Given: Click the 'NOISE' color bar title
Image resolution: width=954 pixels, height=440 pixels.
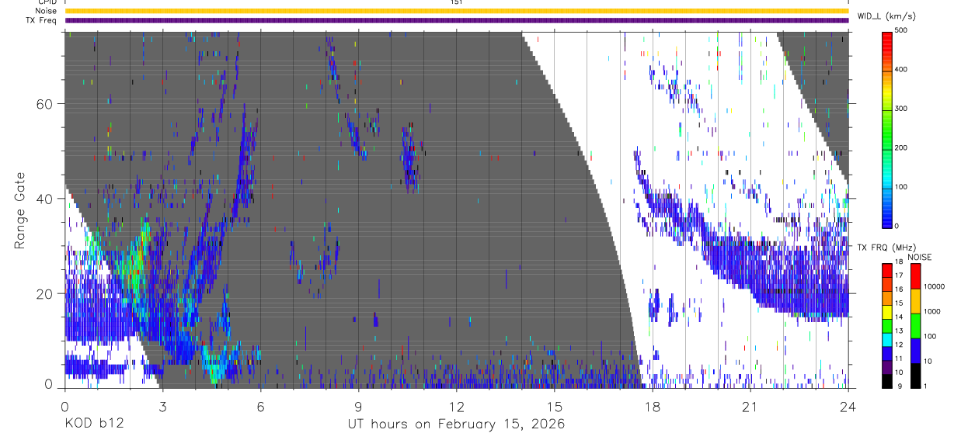Looking at the screenshot, I should coord(919,257).
